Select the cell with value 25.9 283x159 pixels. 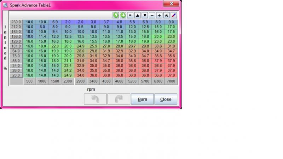(x=93, y=46)
